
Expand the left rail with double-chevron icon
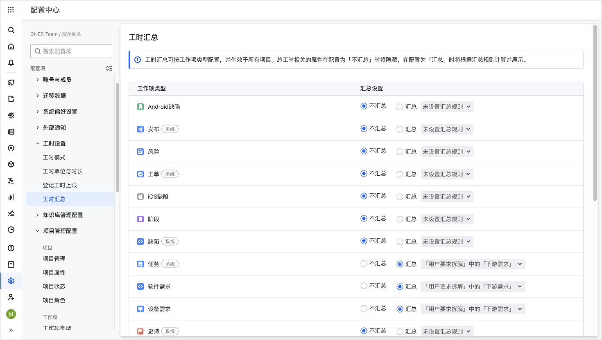coord(11,330)
